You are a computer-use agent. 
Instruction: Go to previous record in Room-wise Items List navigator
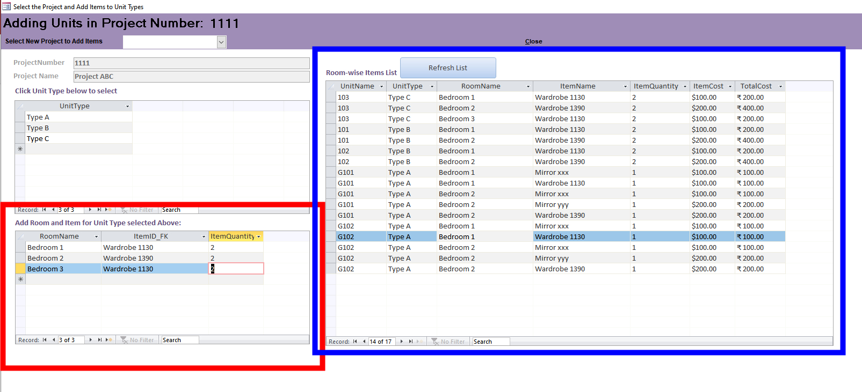(x=364, y=342)
